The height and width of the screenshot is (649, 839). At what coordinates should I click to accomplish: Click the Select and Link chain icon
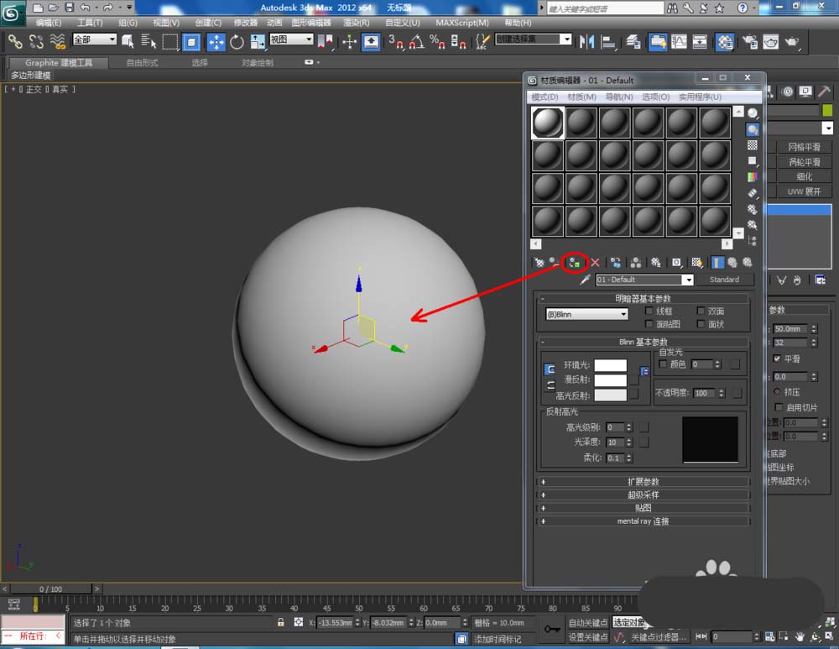click(x=15, y=41)
